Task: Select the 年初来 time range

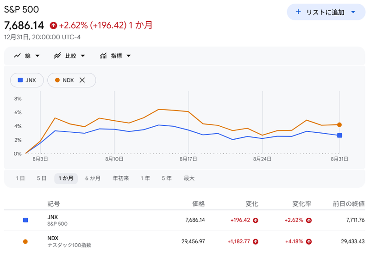Action: [x=120, y=178]
